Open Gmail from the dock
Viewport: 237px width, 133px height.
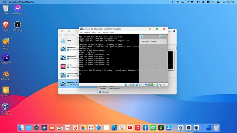coord(67,128)
